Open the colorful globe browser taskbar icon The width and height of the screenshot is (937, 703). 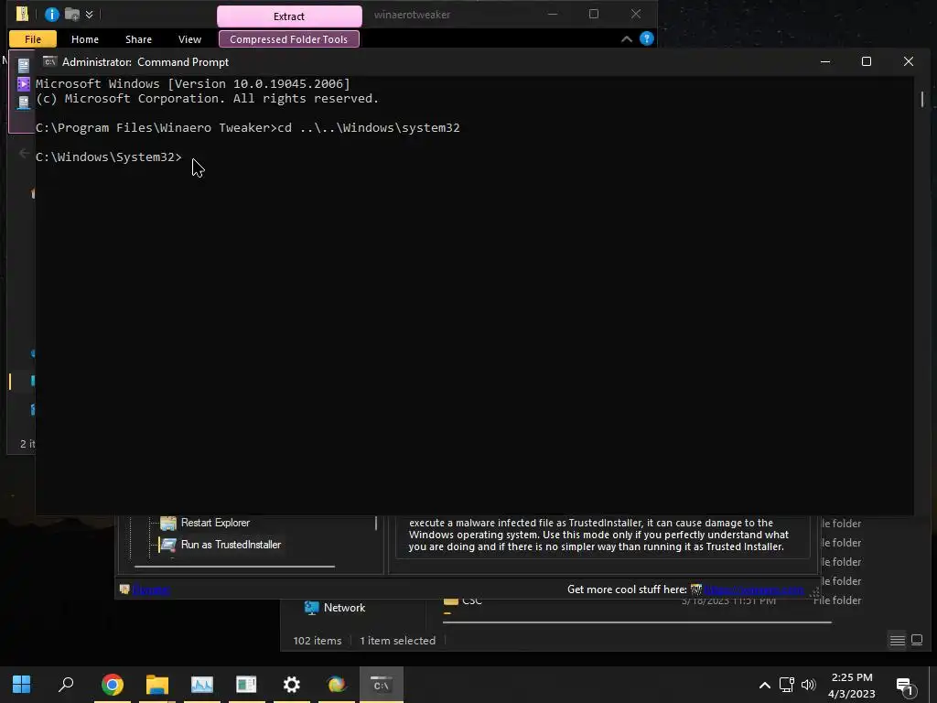tap(337, 684)
